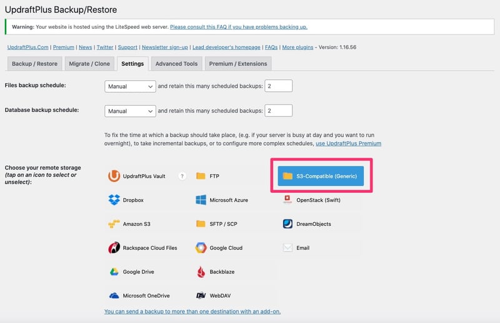Switch to the Advanced Tools tab
Screen dimensions: 500x323
pos(176,64)
